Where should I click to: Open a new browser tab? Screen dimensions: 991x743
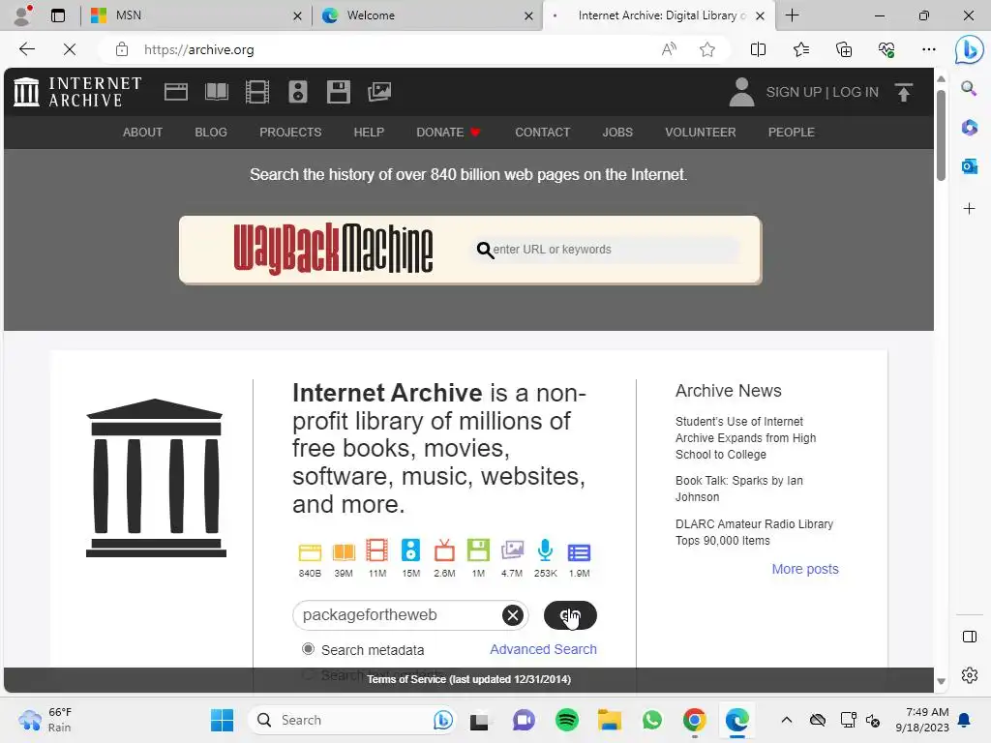point(792,15)
